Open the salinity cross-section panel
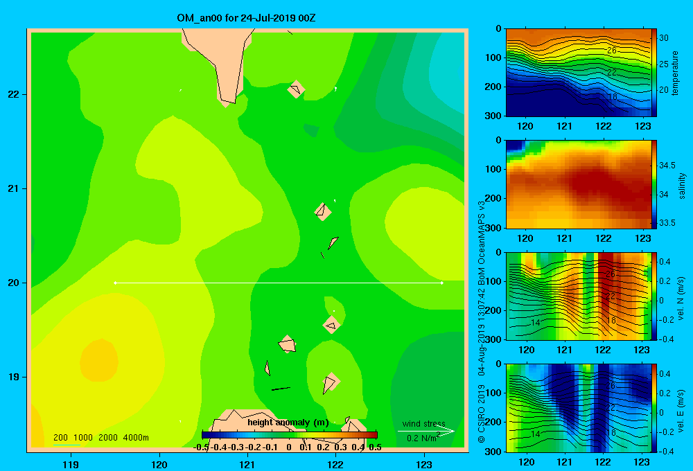This screenshot has width=693, height=471. [578, 184]
